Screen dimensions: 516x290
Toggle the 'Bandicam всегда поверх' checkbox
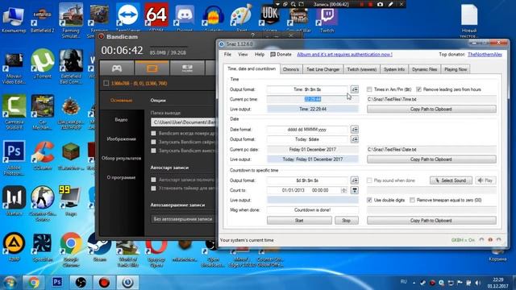click(x=153, y=134)
